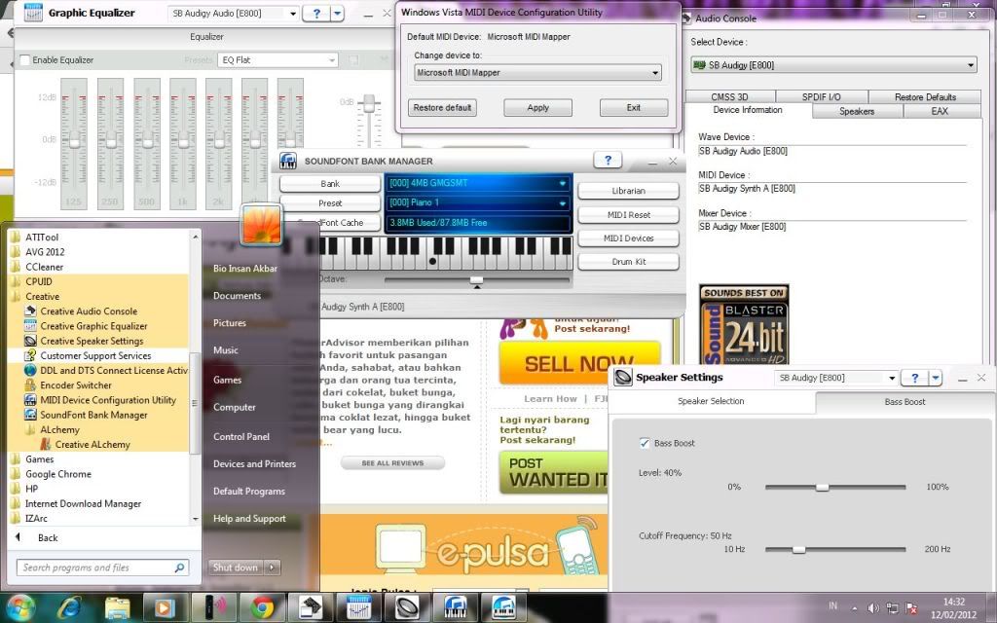997x623 pixels.
Task: Open Audio Console Select Device dropdown
Action: pyautogui.click(x=833, y=65)
